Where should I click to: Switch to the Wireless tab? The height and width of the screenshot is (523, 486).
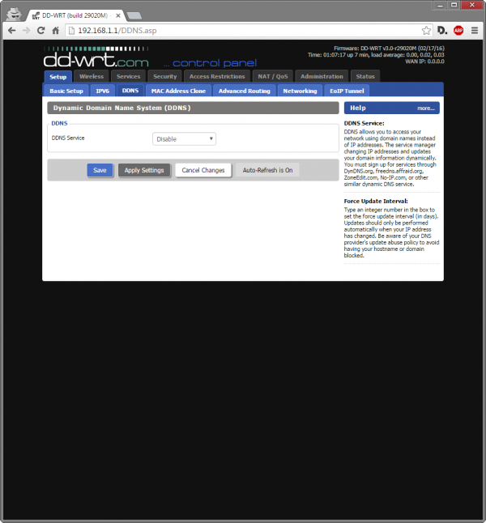(92, 76)
